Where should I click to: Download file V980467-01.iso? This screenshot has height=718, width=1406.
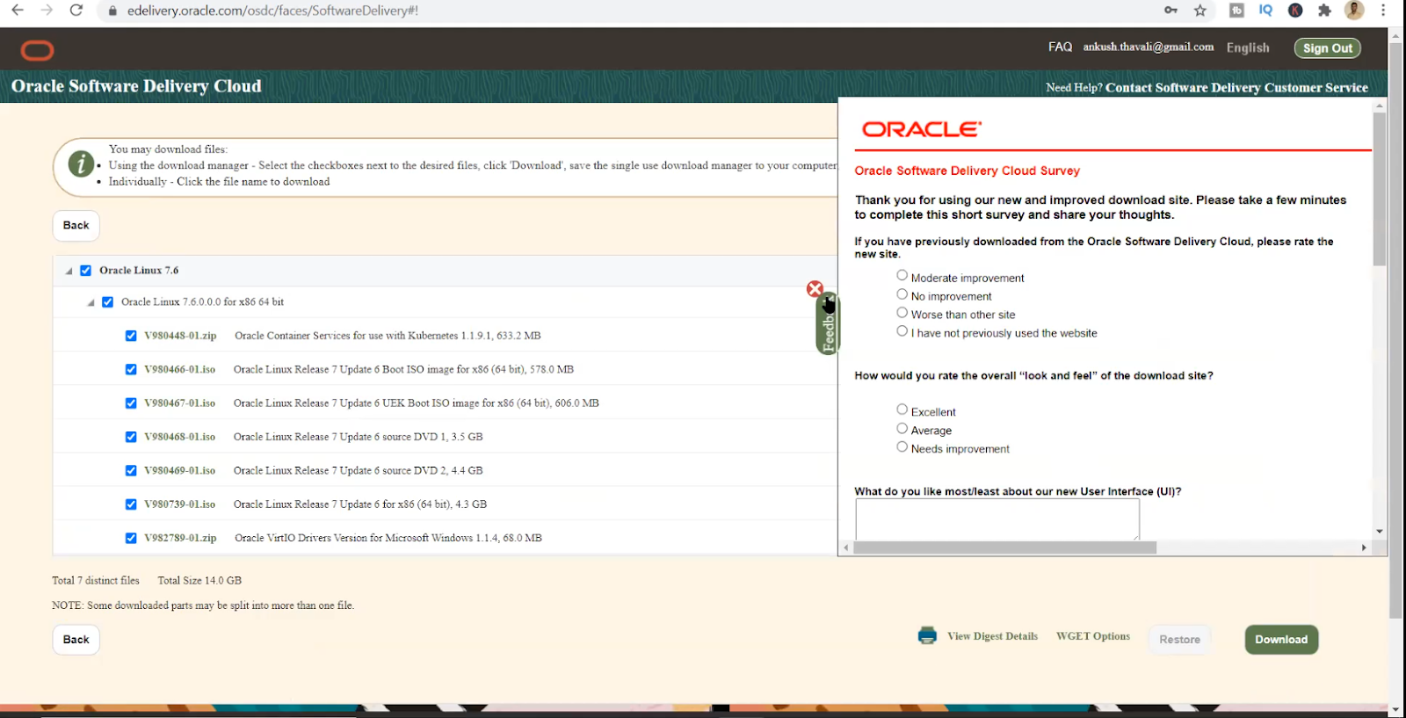179,403
